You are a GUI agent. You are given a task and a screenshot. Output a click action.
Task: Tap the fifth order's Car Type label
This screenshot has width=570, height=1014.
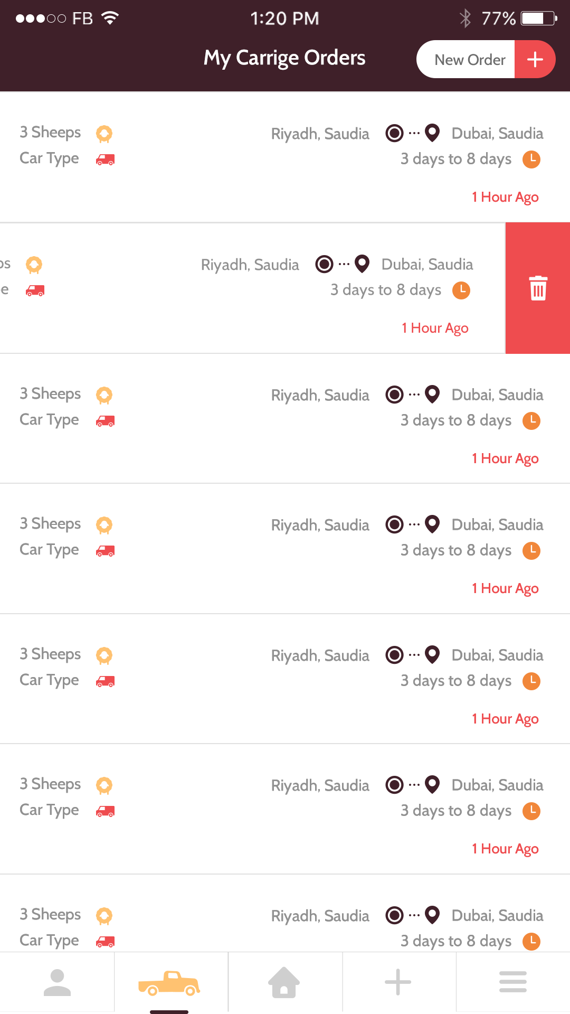[49, 680]
